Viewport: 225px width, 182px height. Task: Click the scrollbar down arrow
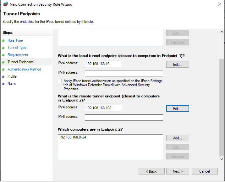coord(222,159)
